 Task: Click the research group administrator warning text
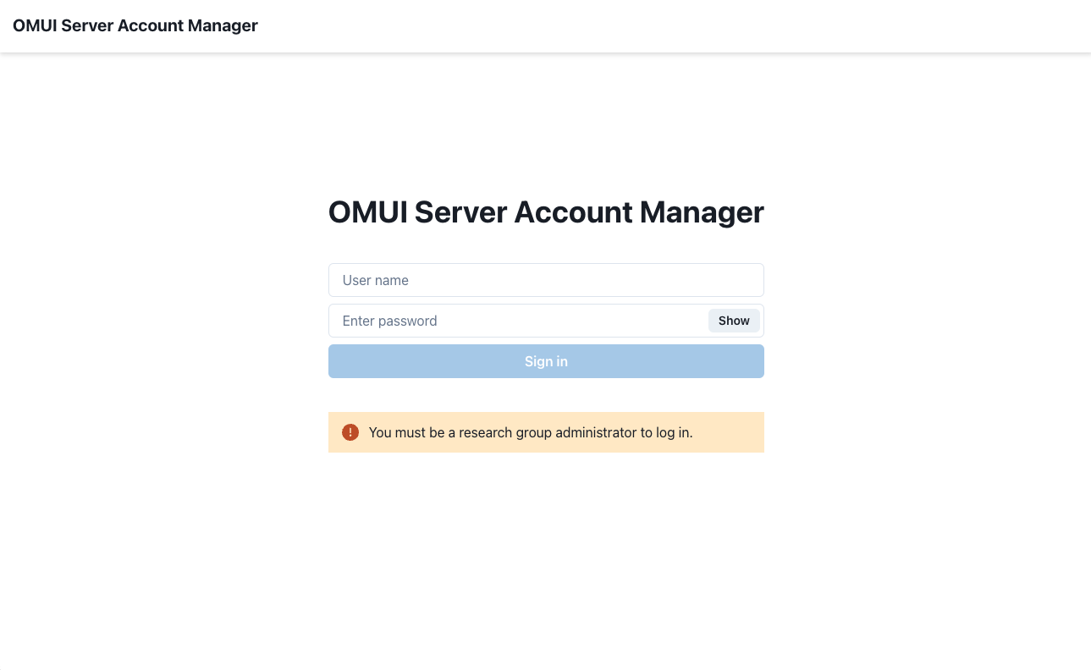point(531,432)
